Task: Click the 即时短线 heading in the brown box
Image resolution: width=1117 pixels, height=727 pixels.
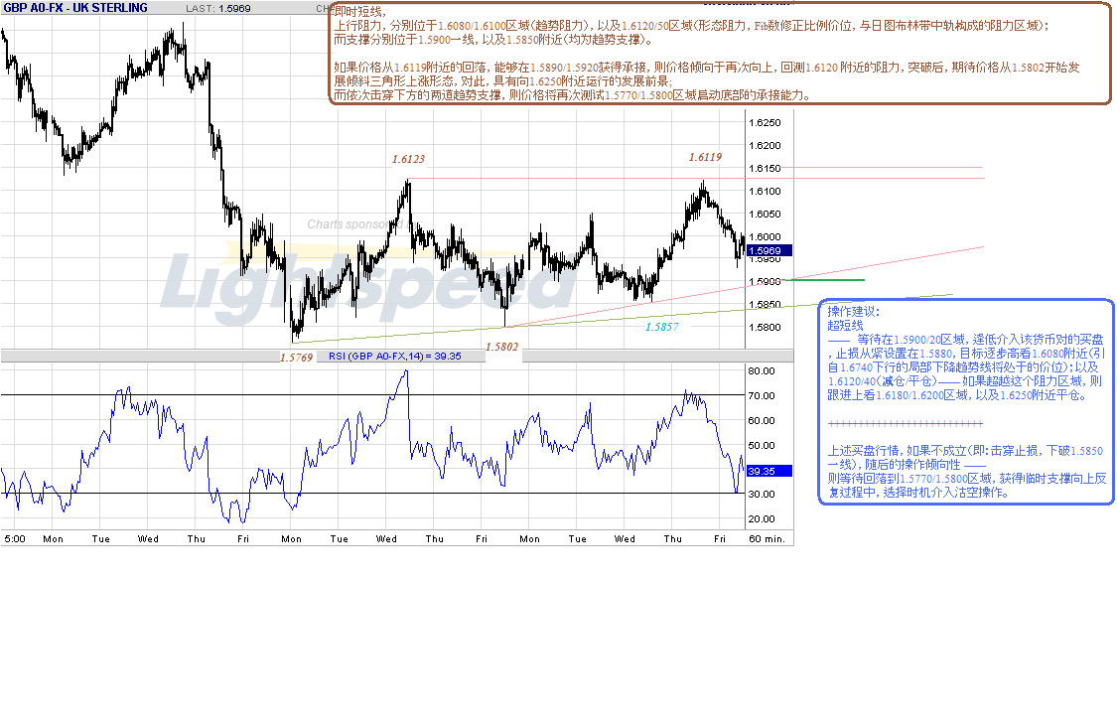Action: (x=359, y=12)
